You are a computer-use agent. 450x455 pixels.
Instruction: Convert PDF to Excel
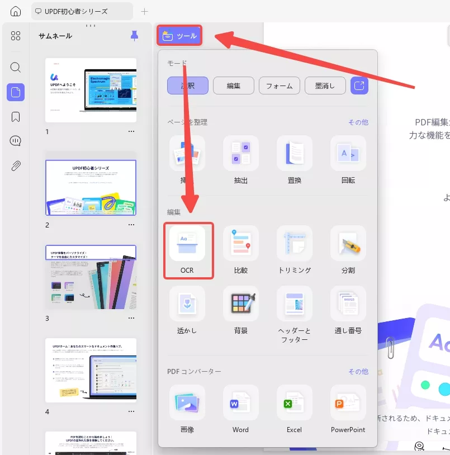[295, 409]
